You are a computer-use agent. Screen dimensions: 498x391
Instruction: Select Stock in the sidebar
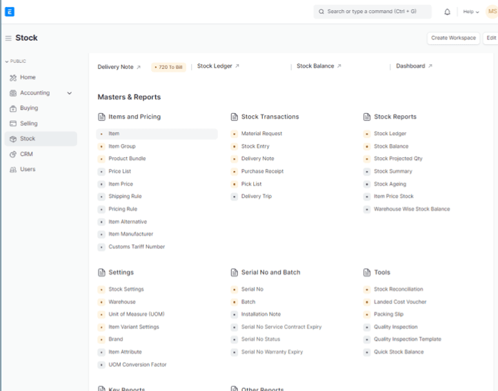click(x=41, y=139)
